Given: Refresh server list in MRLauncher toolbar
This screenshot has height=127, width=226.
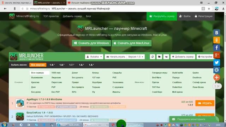Looking at the screenshot, I should [153, 57].
